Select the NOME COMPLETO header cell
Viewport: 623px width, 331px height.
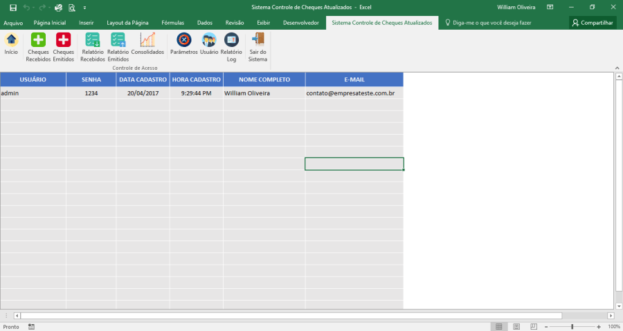(264, 79)
